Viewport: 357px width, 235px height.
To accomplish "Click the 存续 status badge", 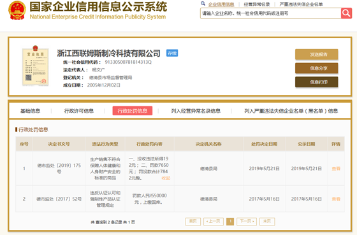I will 172,53.
